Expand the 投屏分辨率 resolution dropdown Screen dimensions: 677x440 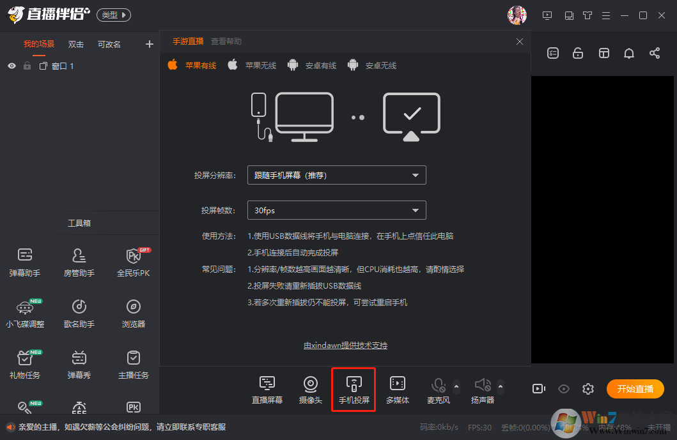[336, 175]
